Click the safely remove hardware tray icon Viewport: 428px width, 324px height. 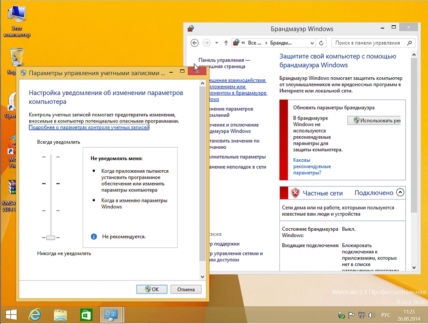[x=341, y=315]
